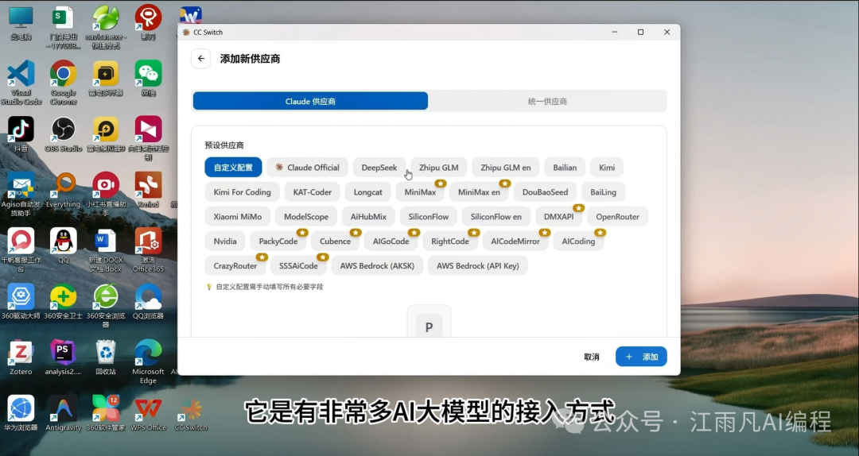Pick the AIGoCode preset
This screenshot has width=859, height=456.
pyautogui.click(x=391, y=242)
